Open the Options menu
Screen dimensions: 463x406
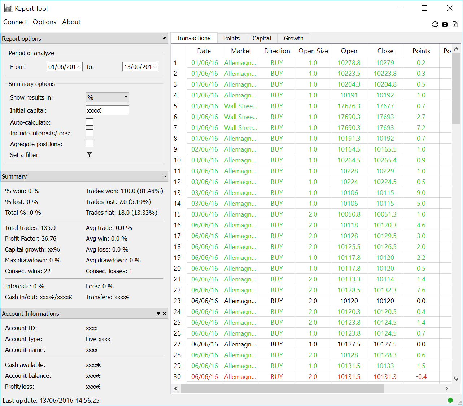44,22
